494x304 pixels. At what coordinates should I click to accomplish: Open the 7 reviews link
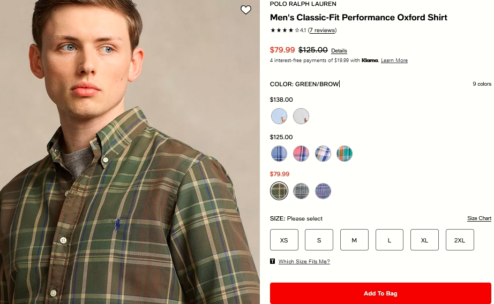[x=323, y=31]
